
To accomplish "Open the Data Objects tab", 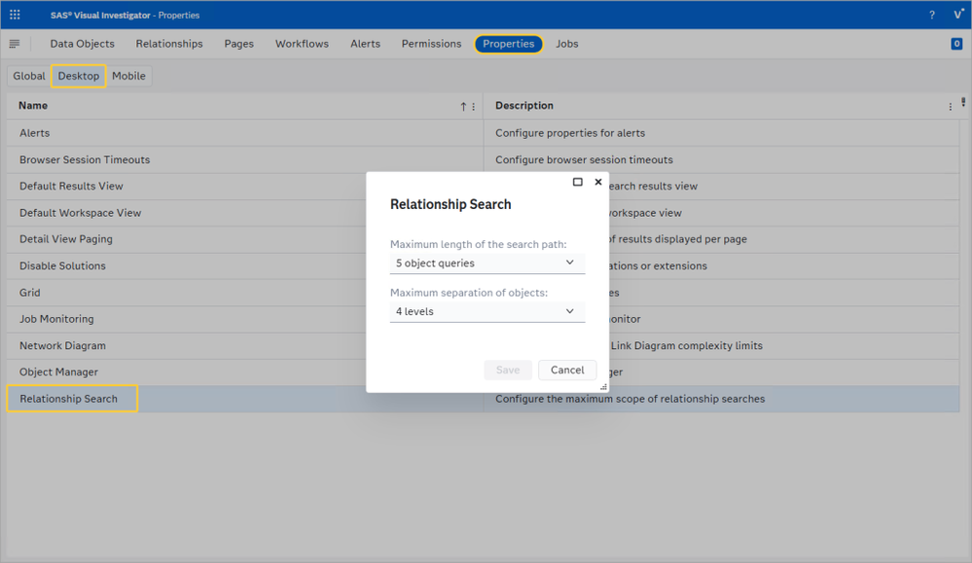I will coord(82,44).
